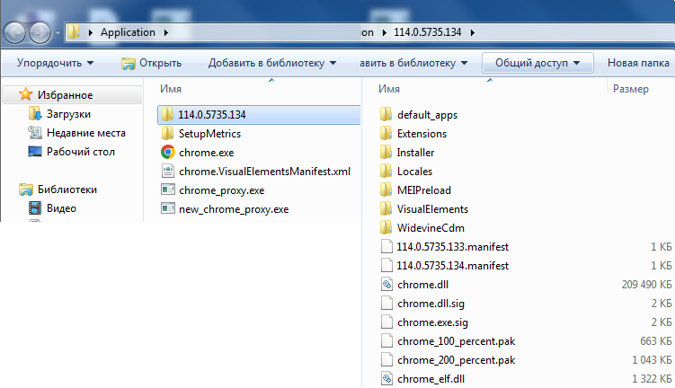Select MEIPreload folder icon
The width and height of the screenshot is (675, 388).
(x=386, y=190)
